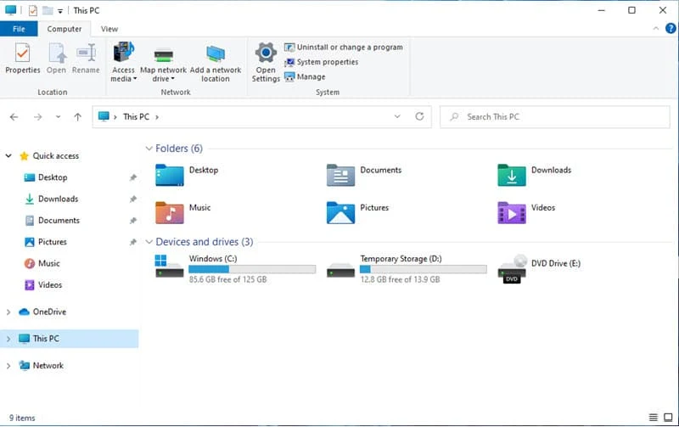Click the Forward navigation arrow

[x=38, y=117]
